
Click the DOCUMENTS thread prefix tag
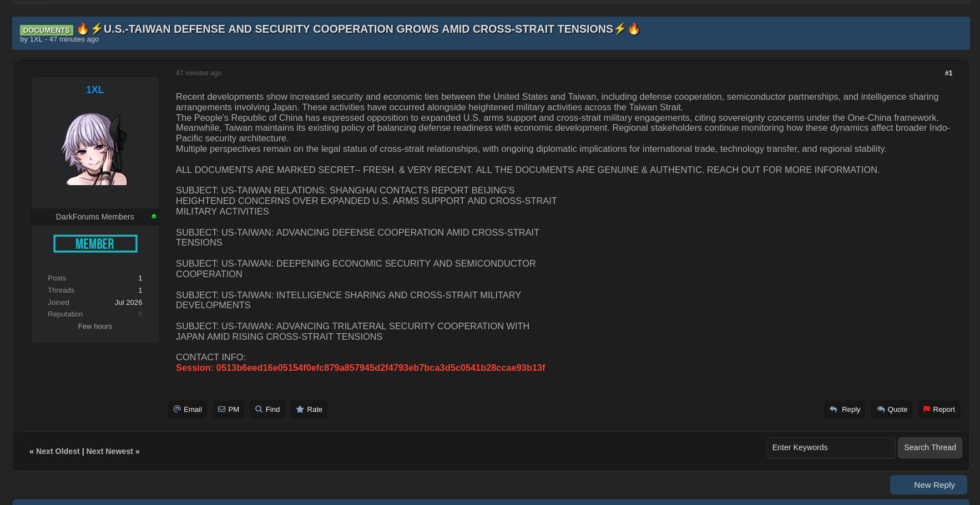(x=47, y=30)
